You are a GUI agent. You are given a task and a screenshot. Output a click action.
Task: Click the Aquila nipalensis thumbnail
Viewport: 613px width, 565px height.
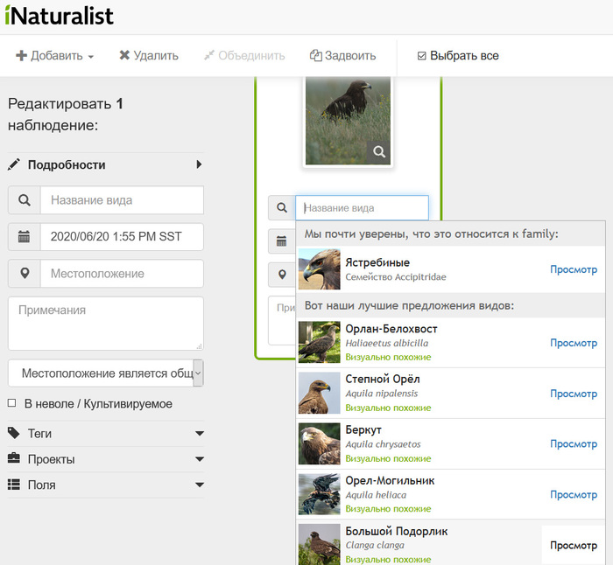pos(319,393)
